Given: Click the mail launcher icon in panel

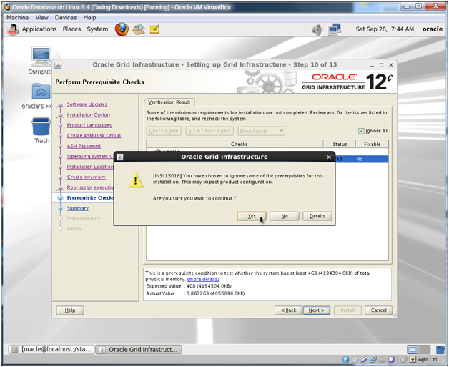Looking at the screenshot, I should point(139,29).
